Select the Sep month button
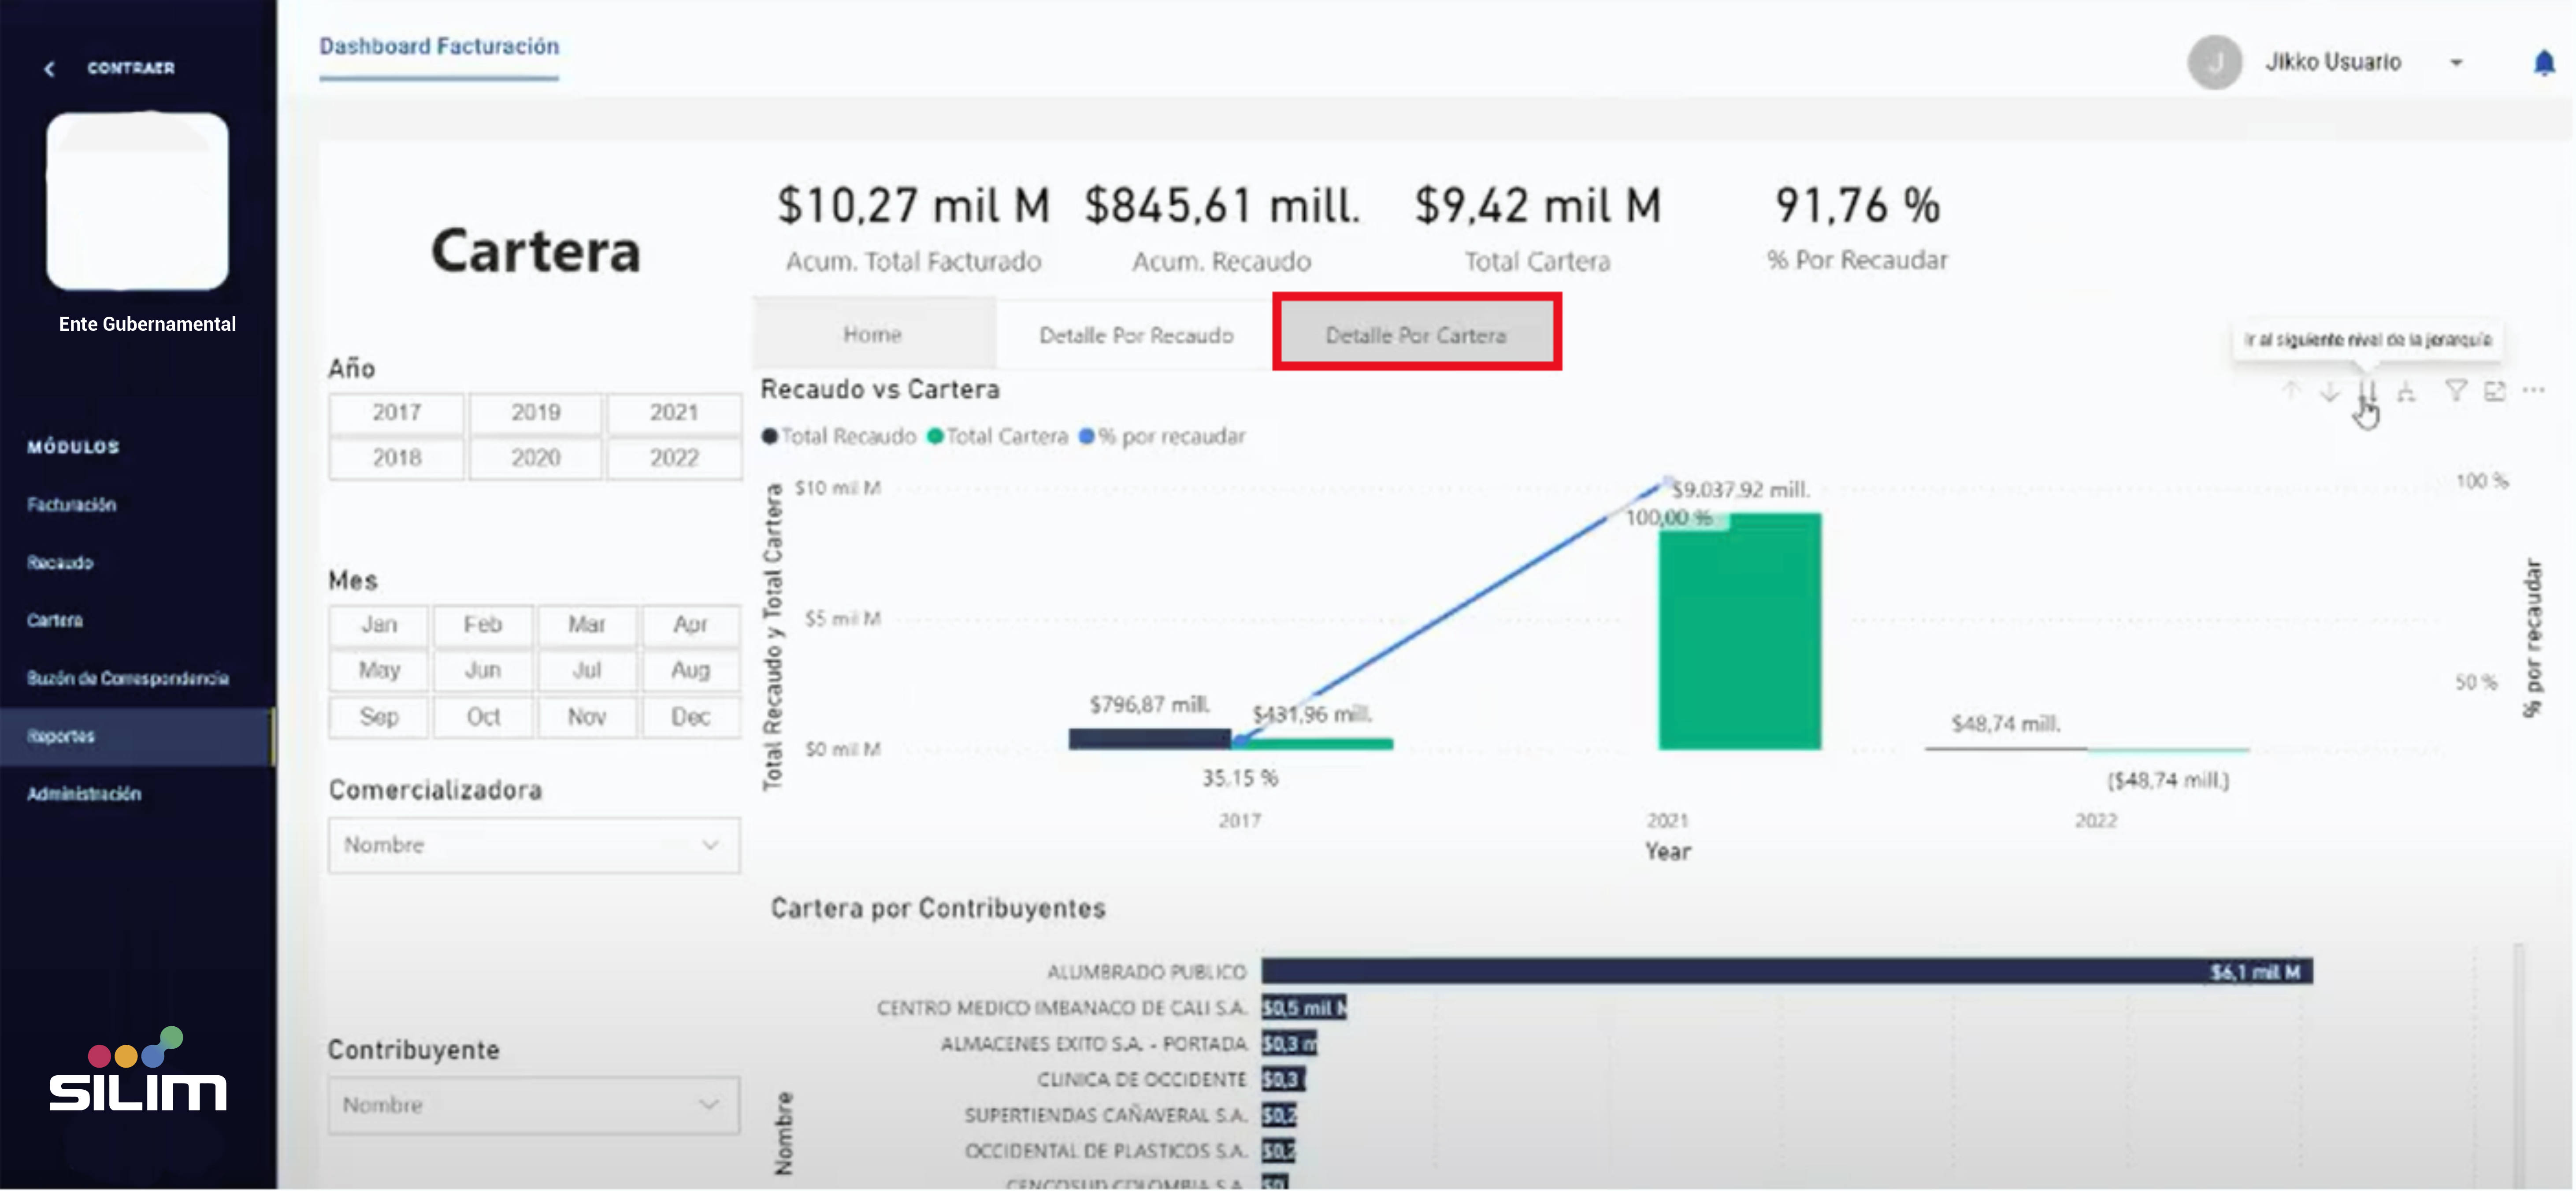Image resolution: width=2576 pixels, height=1191 pixels. [x=379, y=717]
